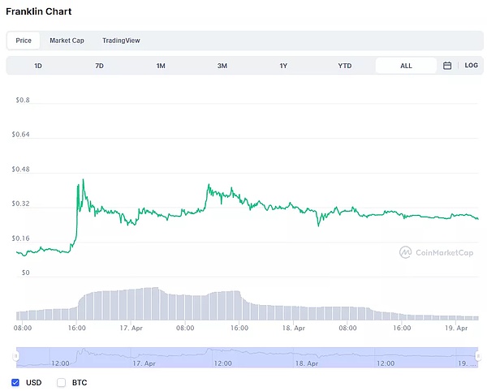The height and width of the screenshot is (391, 487).
Task: Select the 7D time range
Action: pyautogui.click(x=99, y=66)
